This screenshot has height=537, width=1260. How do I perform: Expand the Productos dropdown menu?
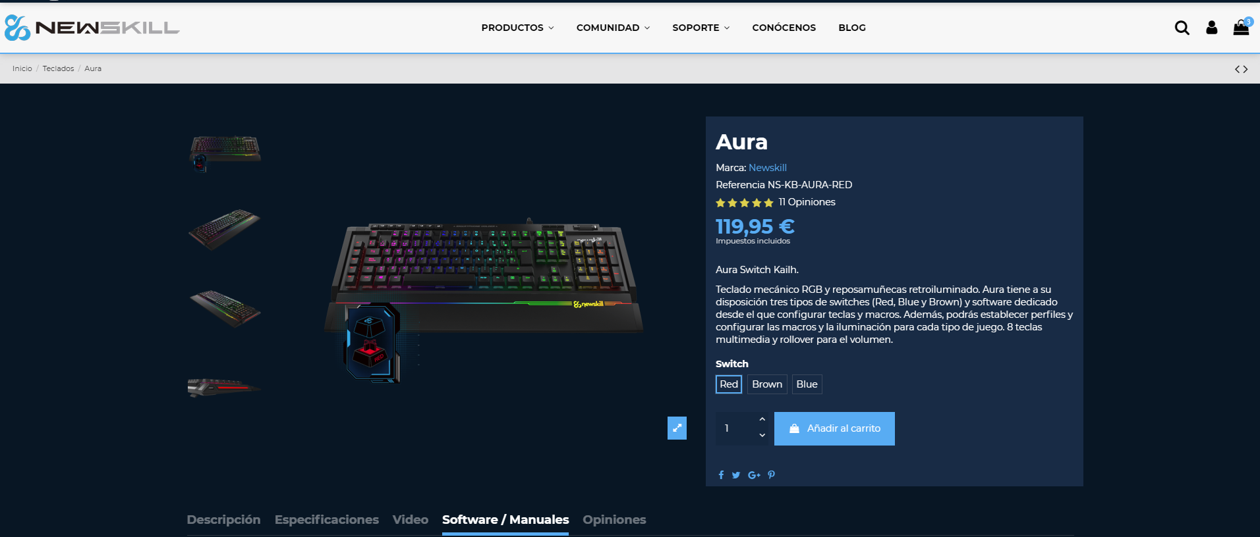[517, 28]
